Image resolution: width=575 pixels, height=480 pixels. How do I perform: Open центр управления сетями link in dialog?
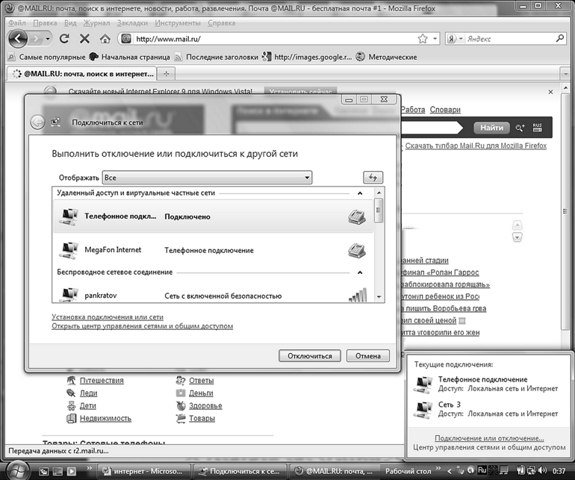pyautogui.click(x=143, y=326)
